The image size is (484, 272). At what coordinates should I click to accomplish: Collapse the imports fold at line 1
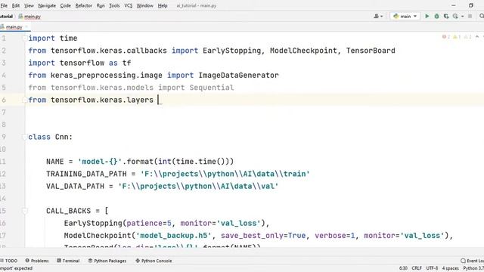pos(25,39)
